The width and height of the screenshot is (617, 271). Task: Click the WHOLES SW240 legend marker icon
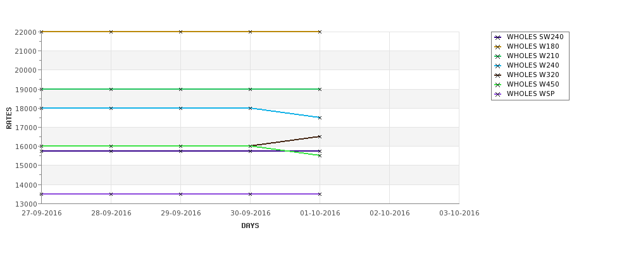coord(497,37)
